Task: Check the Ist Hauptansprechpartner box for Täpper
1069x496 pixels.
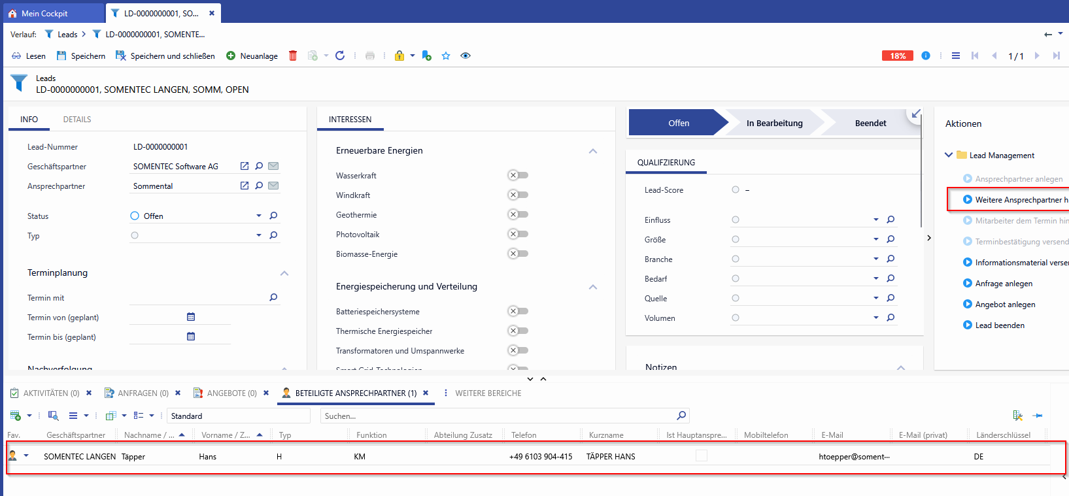Action: click(702, 456)
